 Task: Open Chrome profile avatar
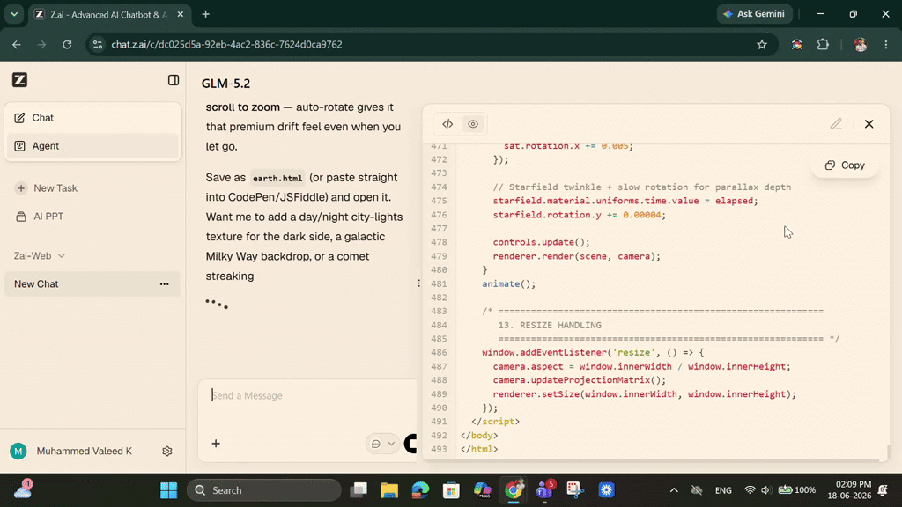861,44
